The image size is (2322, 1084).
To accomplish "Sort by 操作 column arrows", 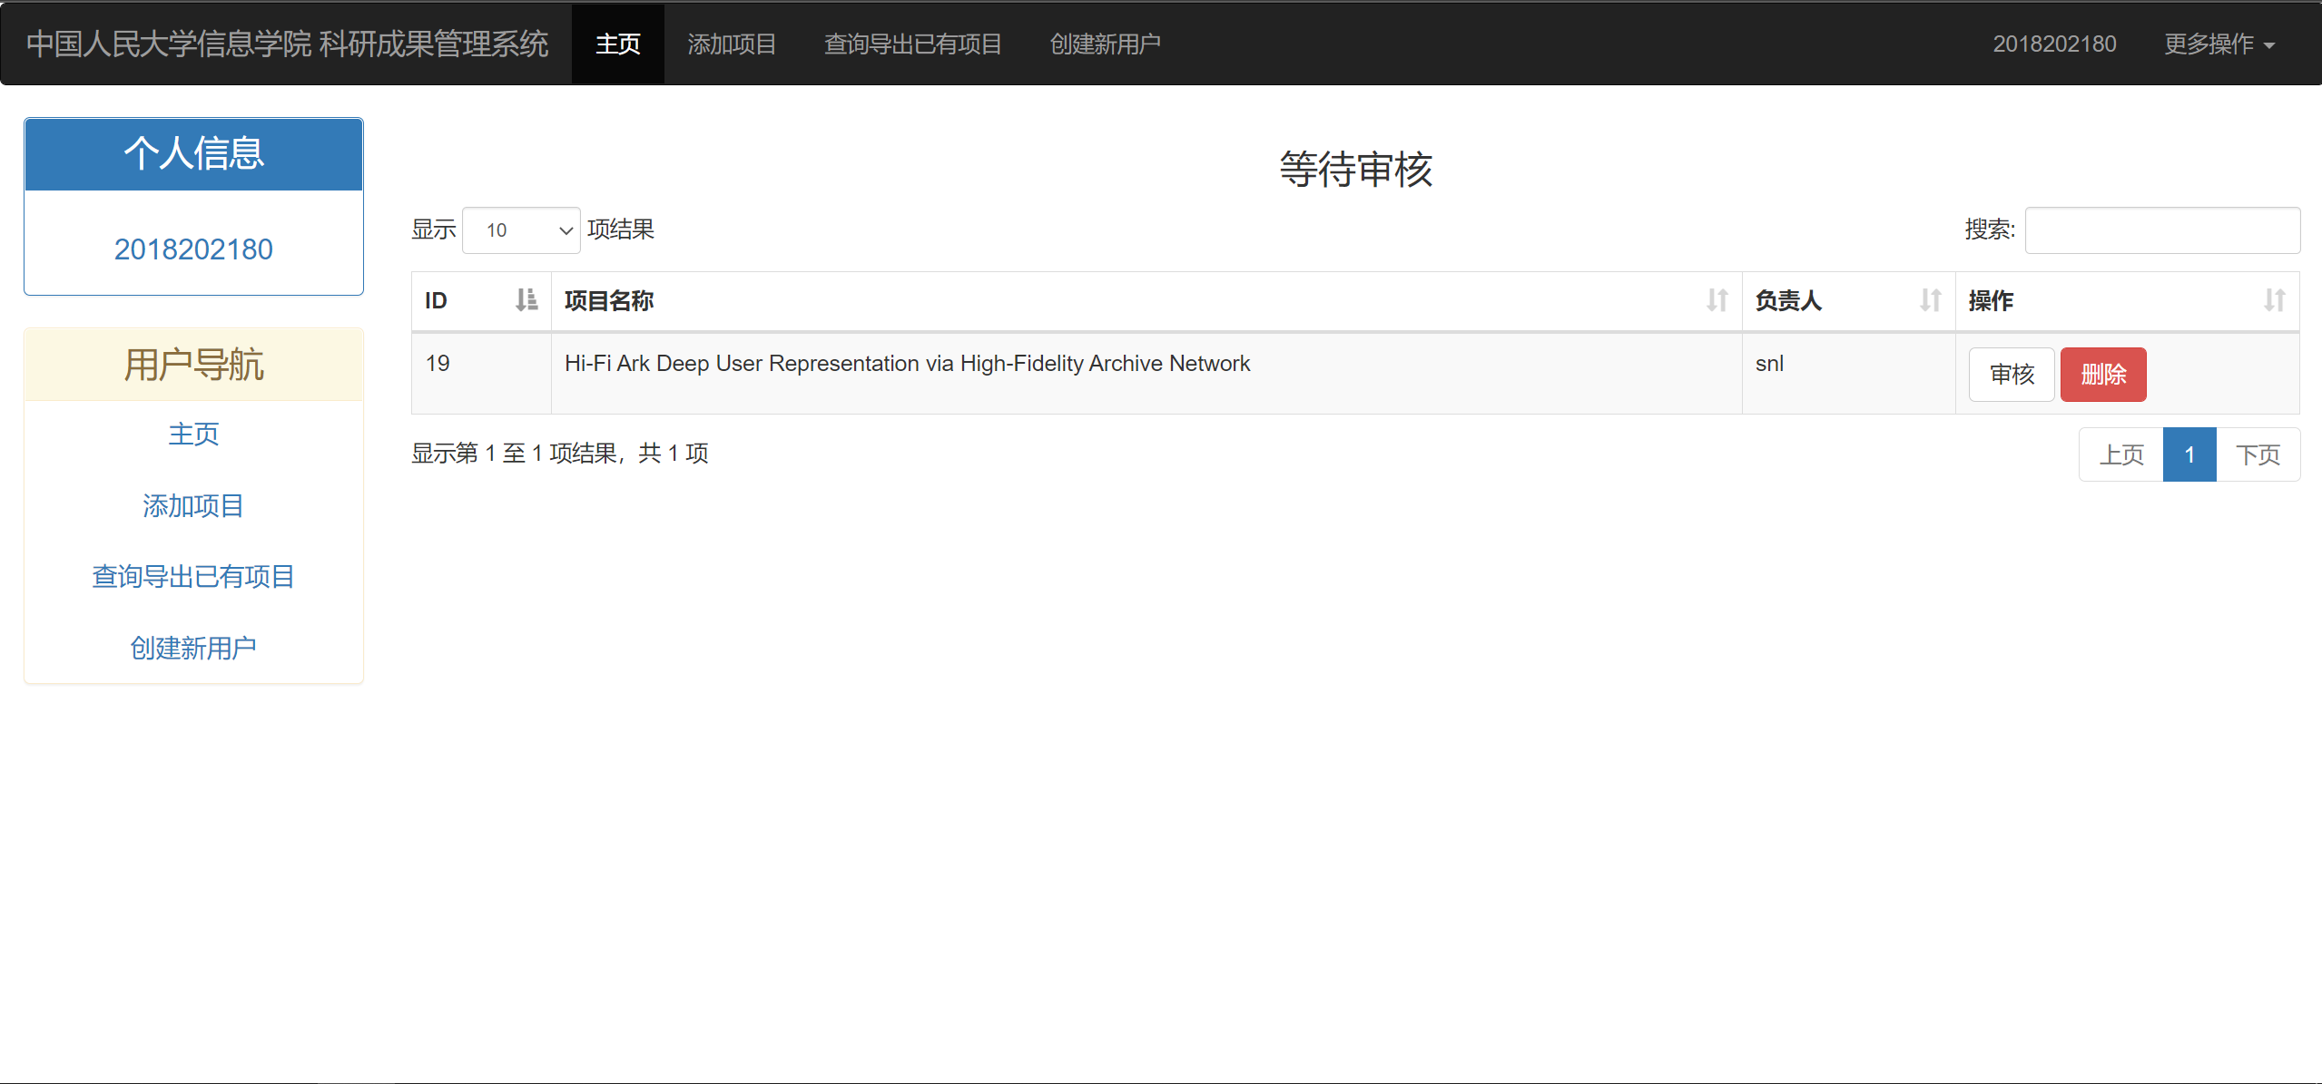I will [x=2273, y=300].
